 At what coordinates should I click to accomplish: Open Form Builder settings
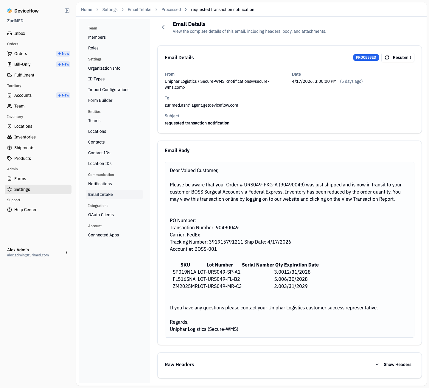coord(114,100)
